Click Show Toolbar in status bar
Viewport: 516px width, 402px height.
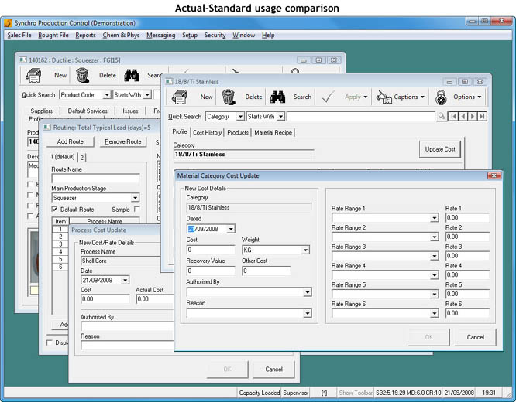[356, 393]
